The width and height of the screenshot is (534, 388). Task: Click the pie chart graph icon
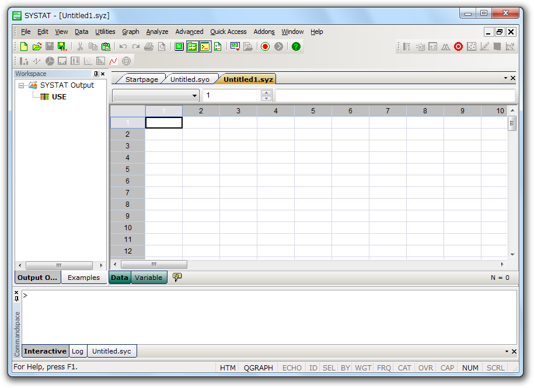[x=50, y=61]
